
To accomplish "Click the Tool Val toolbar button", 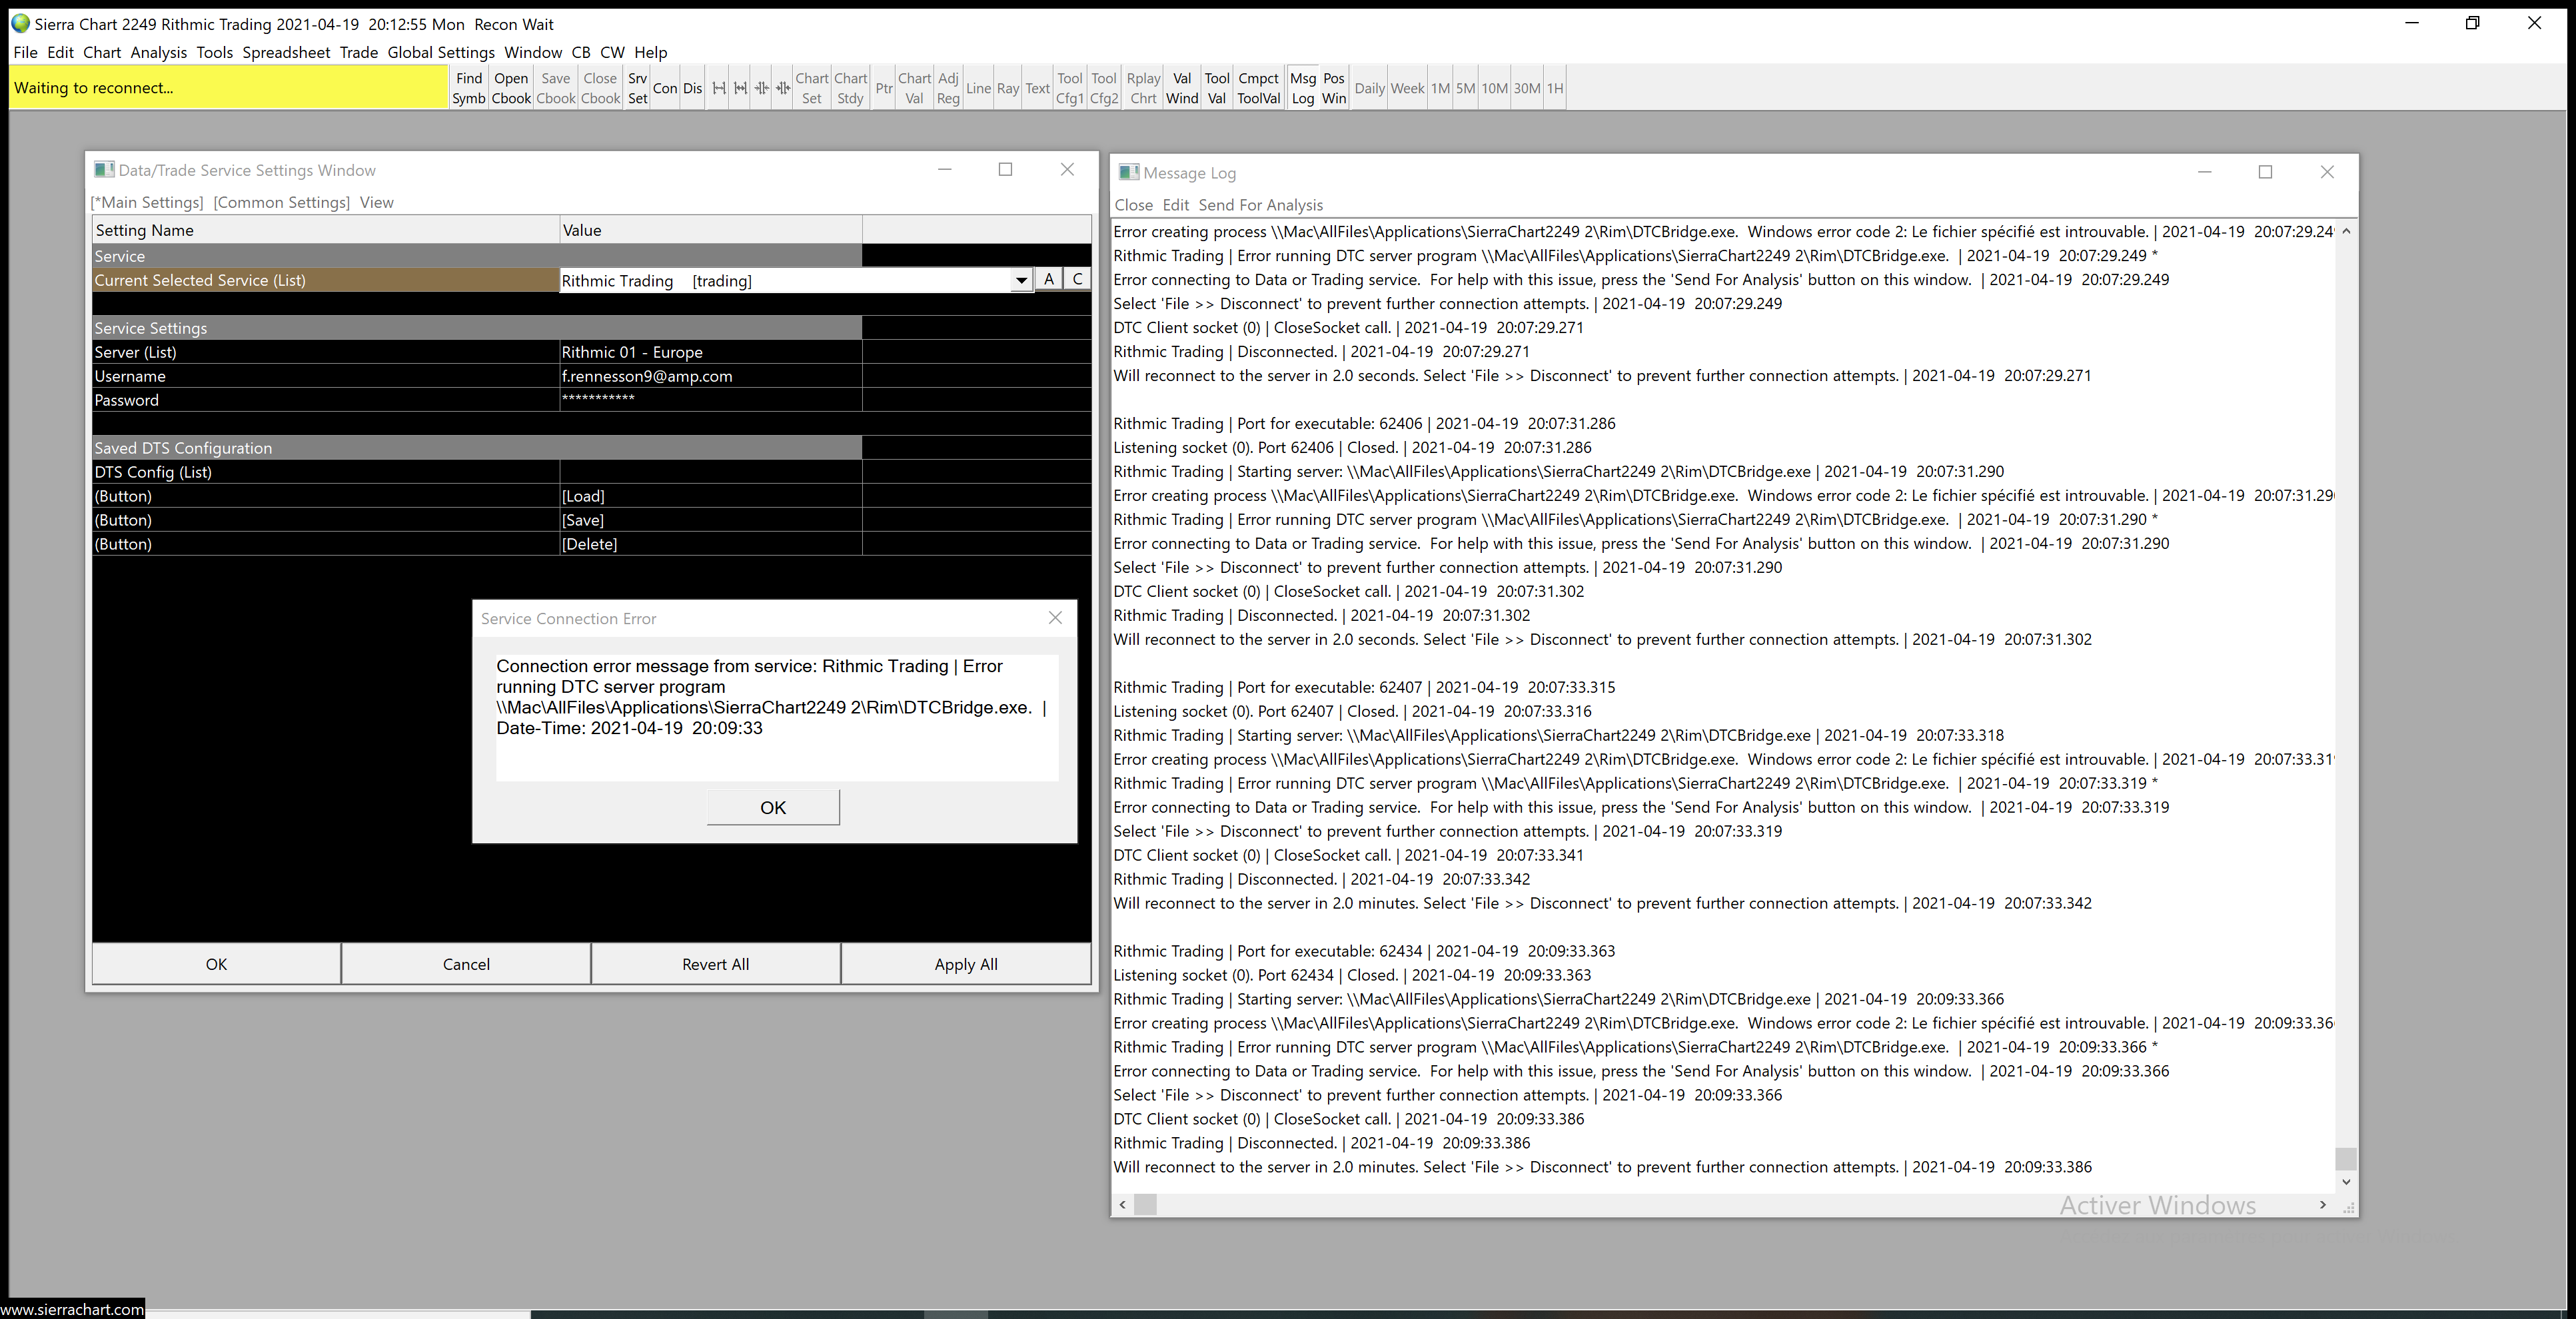I will point(1216,88).
